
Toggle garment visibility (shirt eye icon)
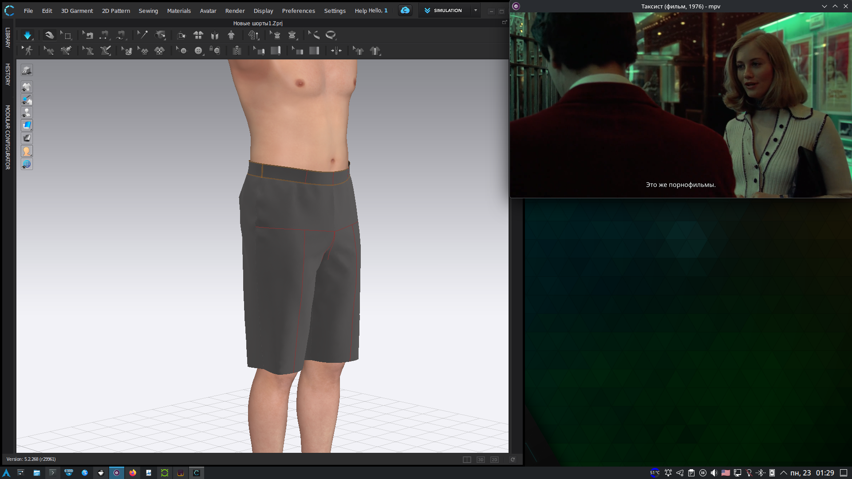27,87
